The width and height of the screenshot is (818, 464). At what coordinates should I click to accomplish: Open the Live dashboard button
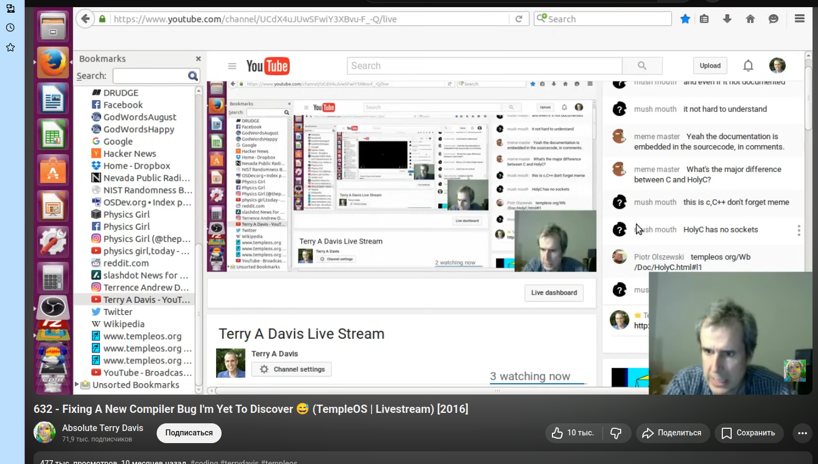pos(554,293)
